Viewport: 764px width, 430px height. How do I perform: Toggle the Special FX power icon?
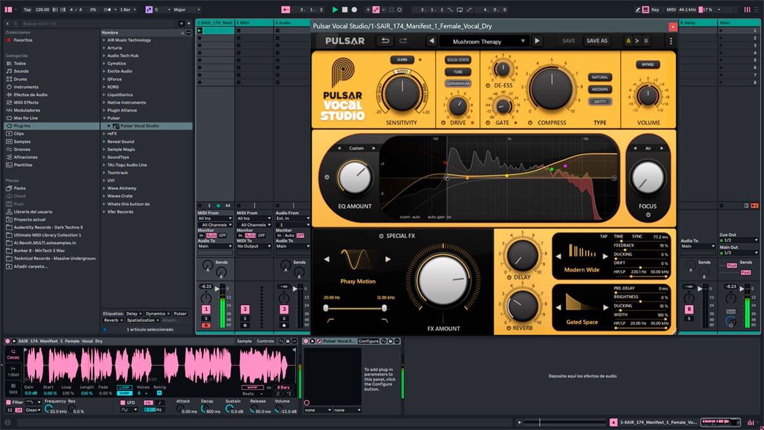[x=381, y=236]
